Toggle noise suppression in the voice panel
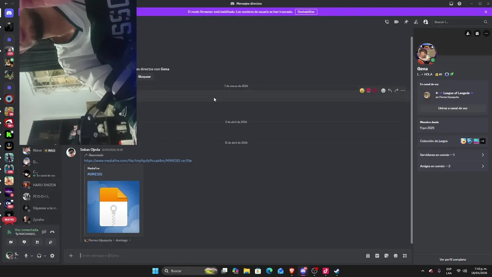492x277 pixels. point(44,232)
